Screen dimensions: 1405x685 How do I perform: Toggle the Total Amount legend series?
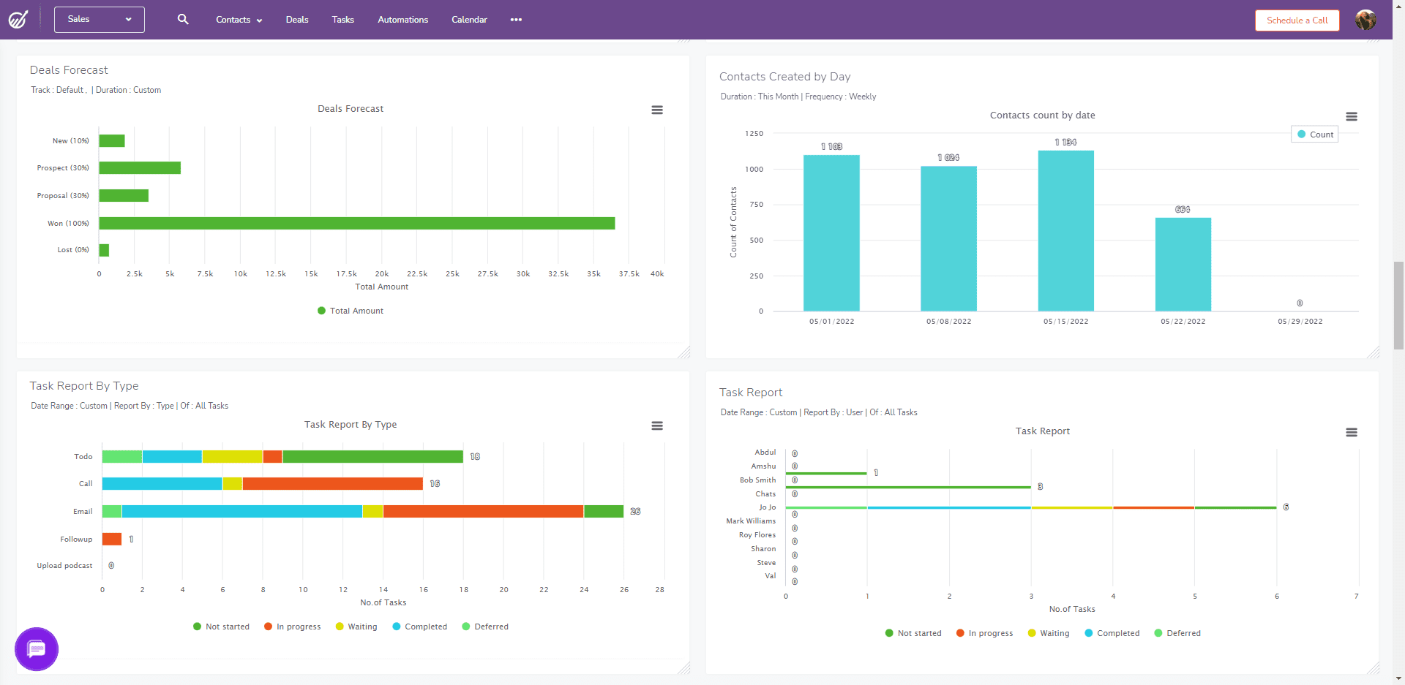coord(351,311)
